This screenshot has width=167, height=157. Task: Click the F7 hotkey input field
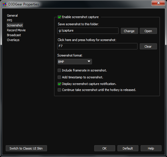[x=97, y=46]
